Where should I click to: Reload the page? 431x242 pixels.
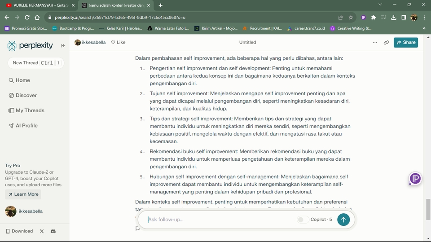pos(27,18)
